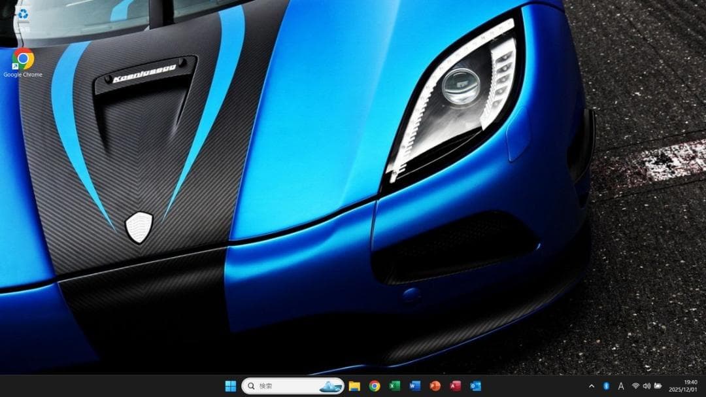Expand hidden icons in the system tray

coord(591,386)
